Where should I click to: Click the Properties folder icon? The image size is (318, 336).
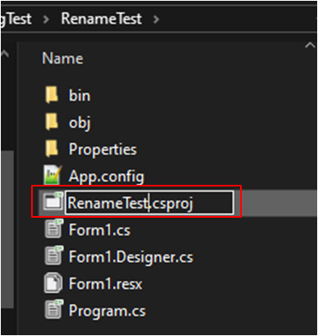click(52, 149)
